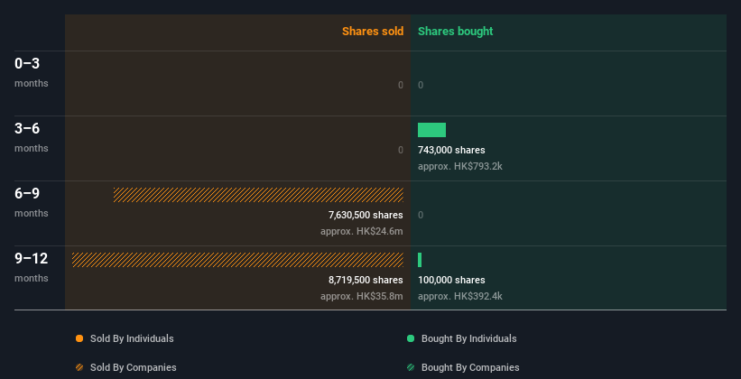741x379 pixels.
Task: Click the zero shares sold value for 0–3 months
Action: coord(401,86)
